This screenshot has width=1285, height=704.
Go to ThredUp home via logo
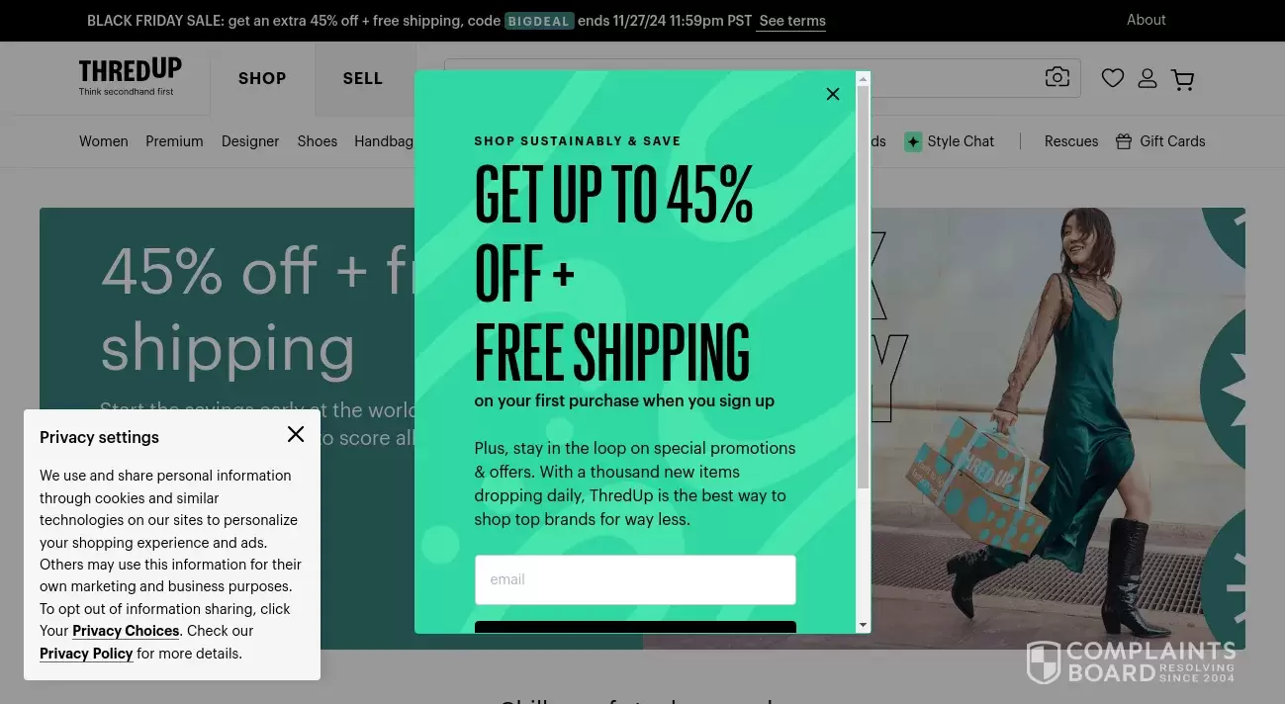point(131,76)
